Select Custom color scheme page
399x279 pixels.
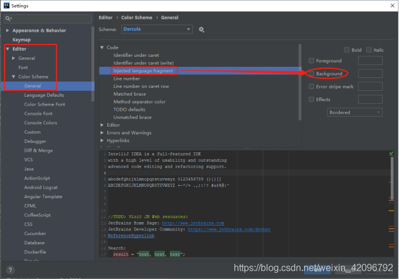click(x=32, y=132)
